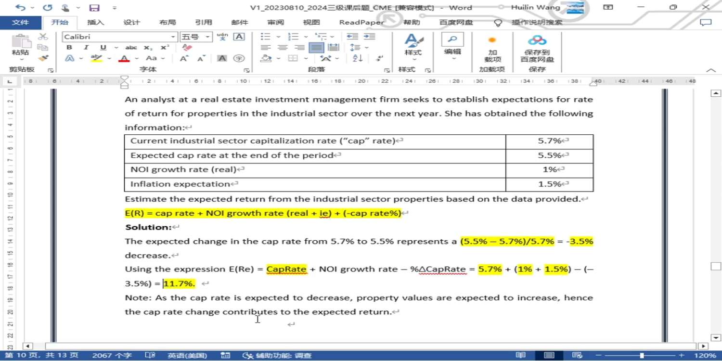Click the Cut scissors icon
This screenshot has height=361, width=722.
tap(43, 37)
